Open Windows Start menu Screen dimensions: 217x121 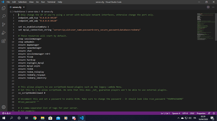point(4,118)
